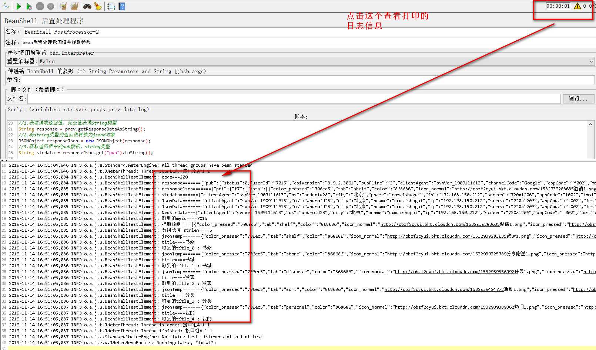Click log entry title====发现
This screenshot has width=596, height=350.
point(178,278)
